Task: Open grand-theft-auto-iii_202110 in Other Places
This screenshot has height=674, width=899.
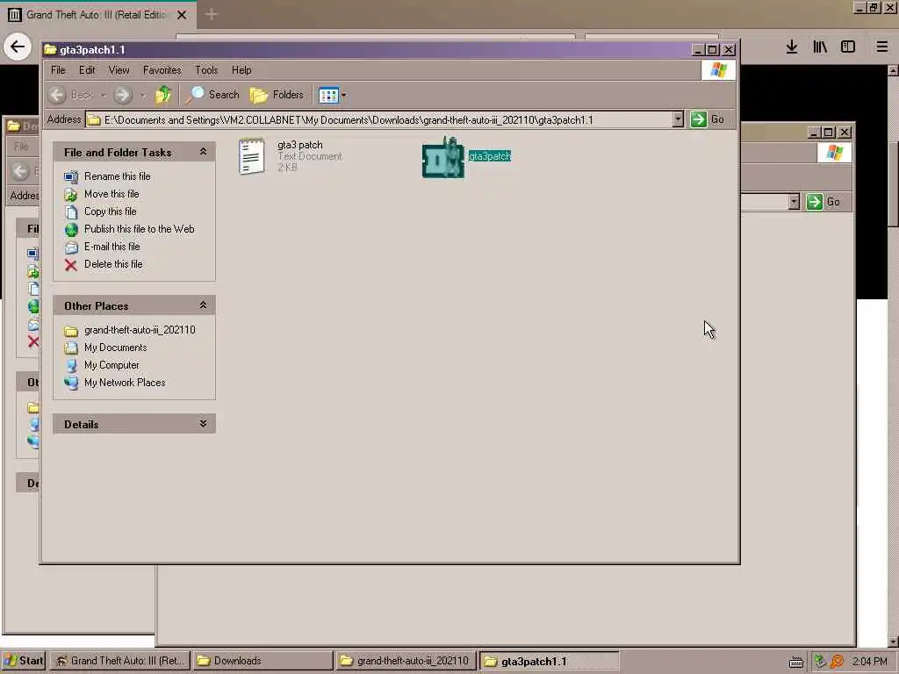Action: coord(140,330)
